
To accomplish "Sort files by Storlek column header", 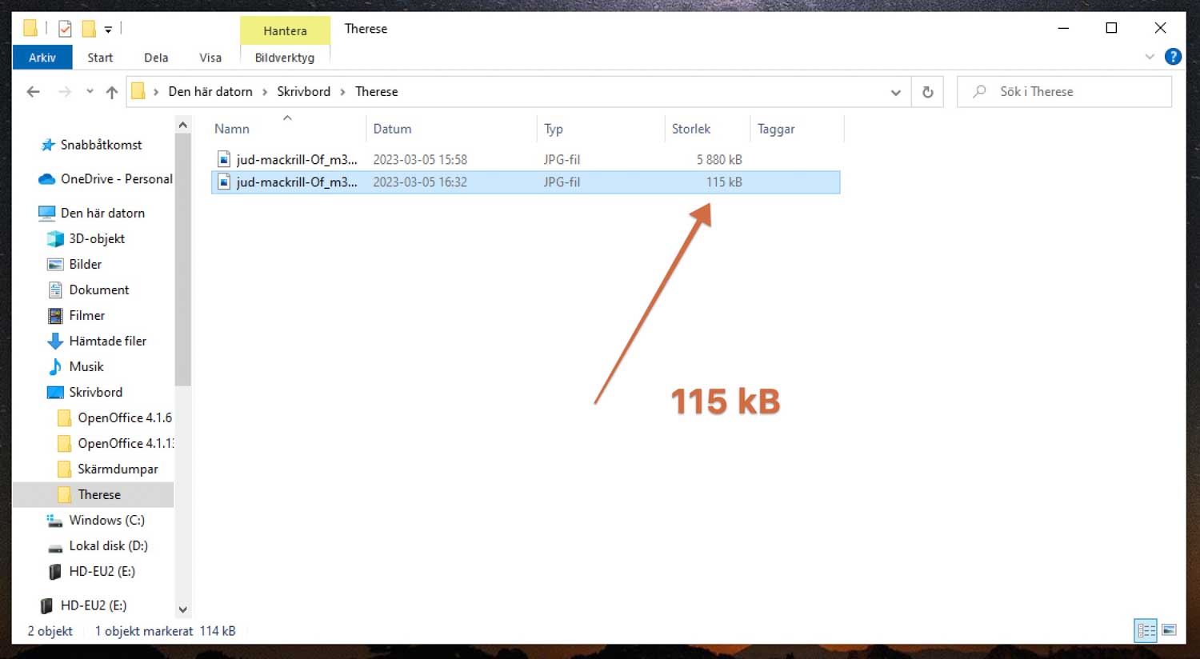I will 691,129.
